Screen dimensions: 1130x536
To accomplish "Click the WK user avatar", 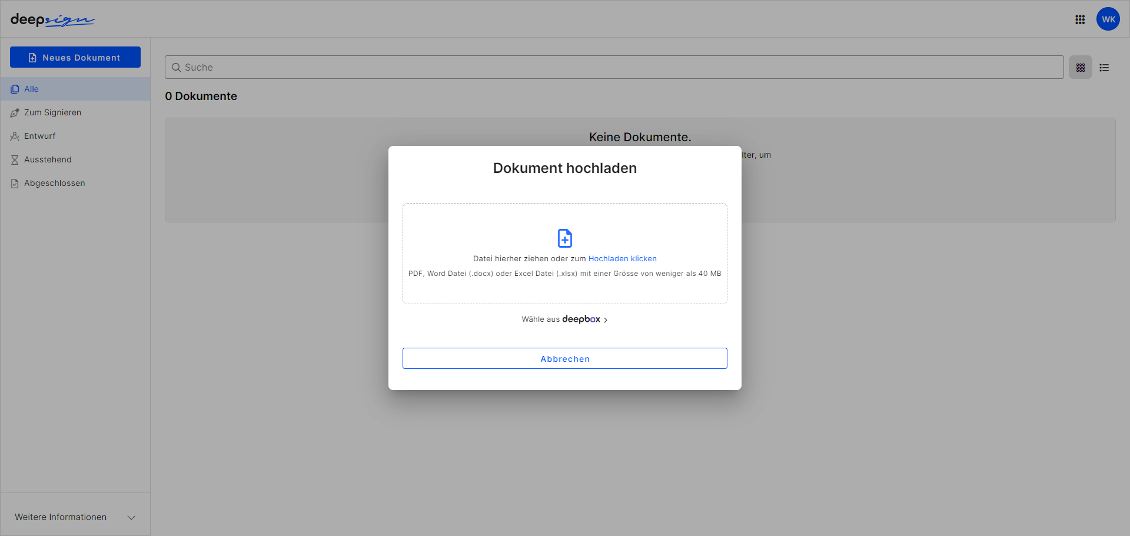I will (1108, 19).
